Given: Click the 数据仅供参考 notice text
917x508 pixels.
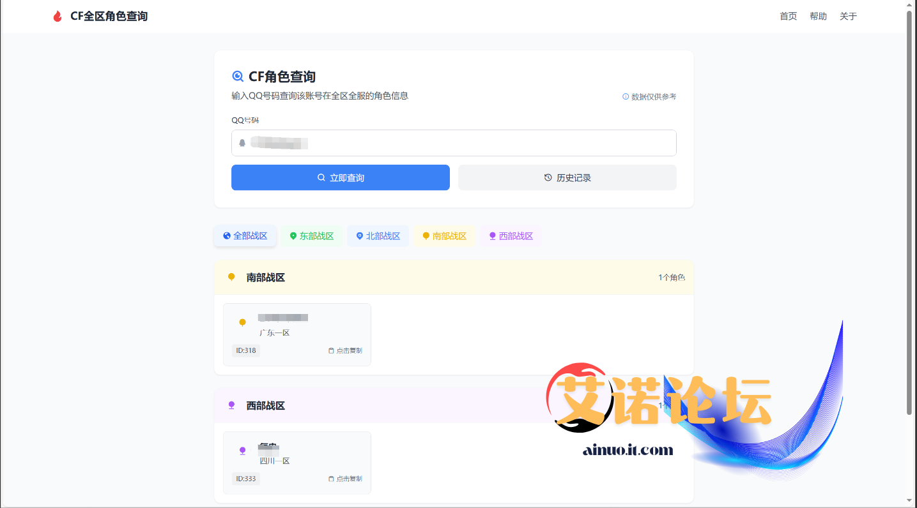Looking at the screenshot, I should coord(654,96).
